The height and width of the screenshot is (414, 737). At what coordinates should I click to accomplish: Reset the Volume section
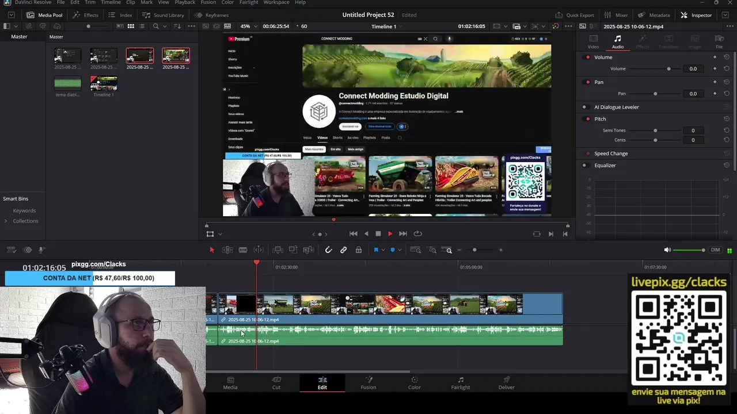tap(727, 57)
